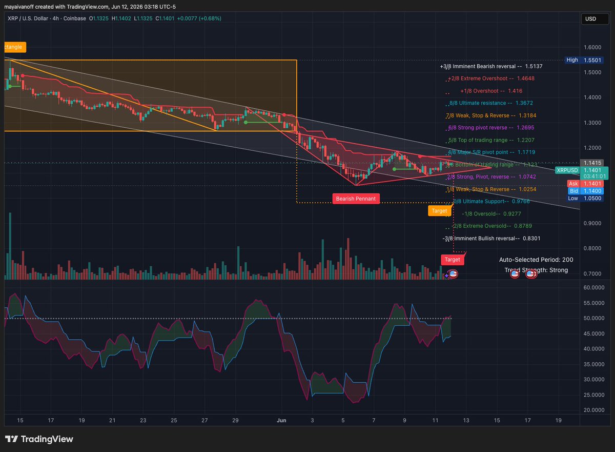Click stacked US flag icons under 'Strength'
615x452 pixels.
click(531, 274)
